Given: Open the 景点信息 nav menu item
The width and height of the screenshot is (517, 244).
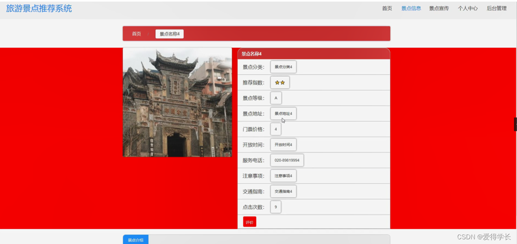Looking at the screenshot, I should click(x=411, y=8).
